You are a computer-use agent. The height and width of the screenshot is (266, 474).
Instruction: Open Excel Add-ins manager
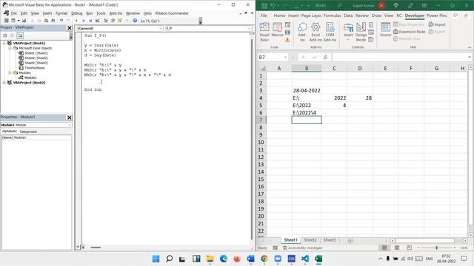click(316, 32)
